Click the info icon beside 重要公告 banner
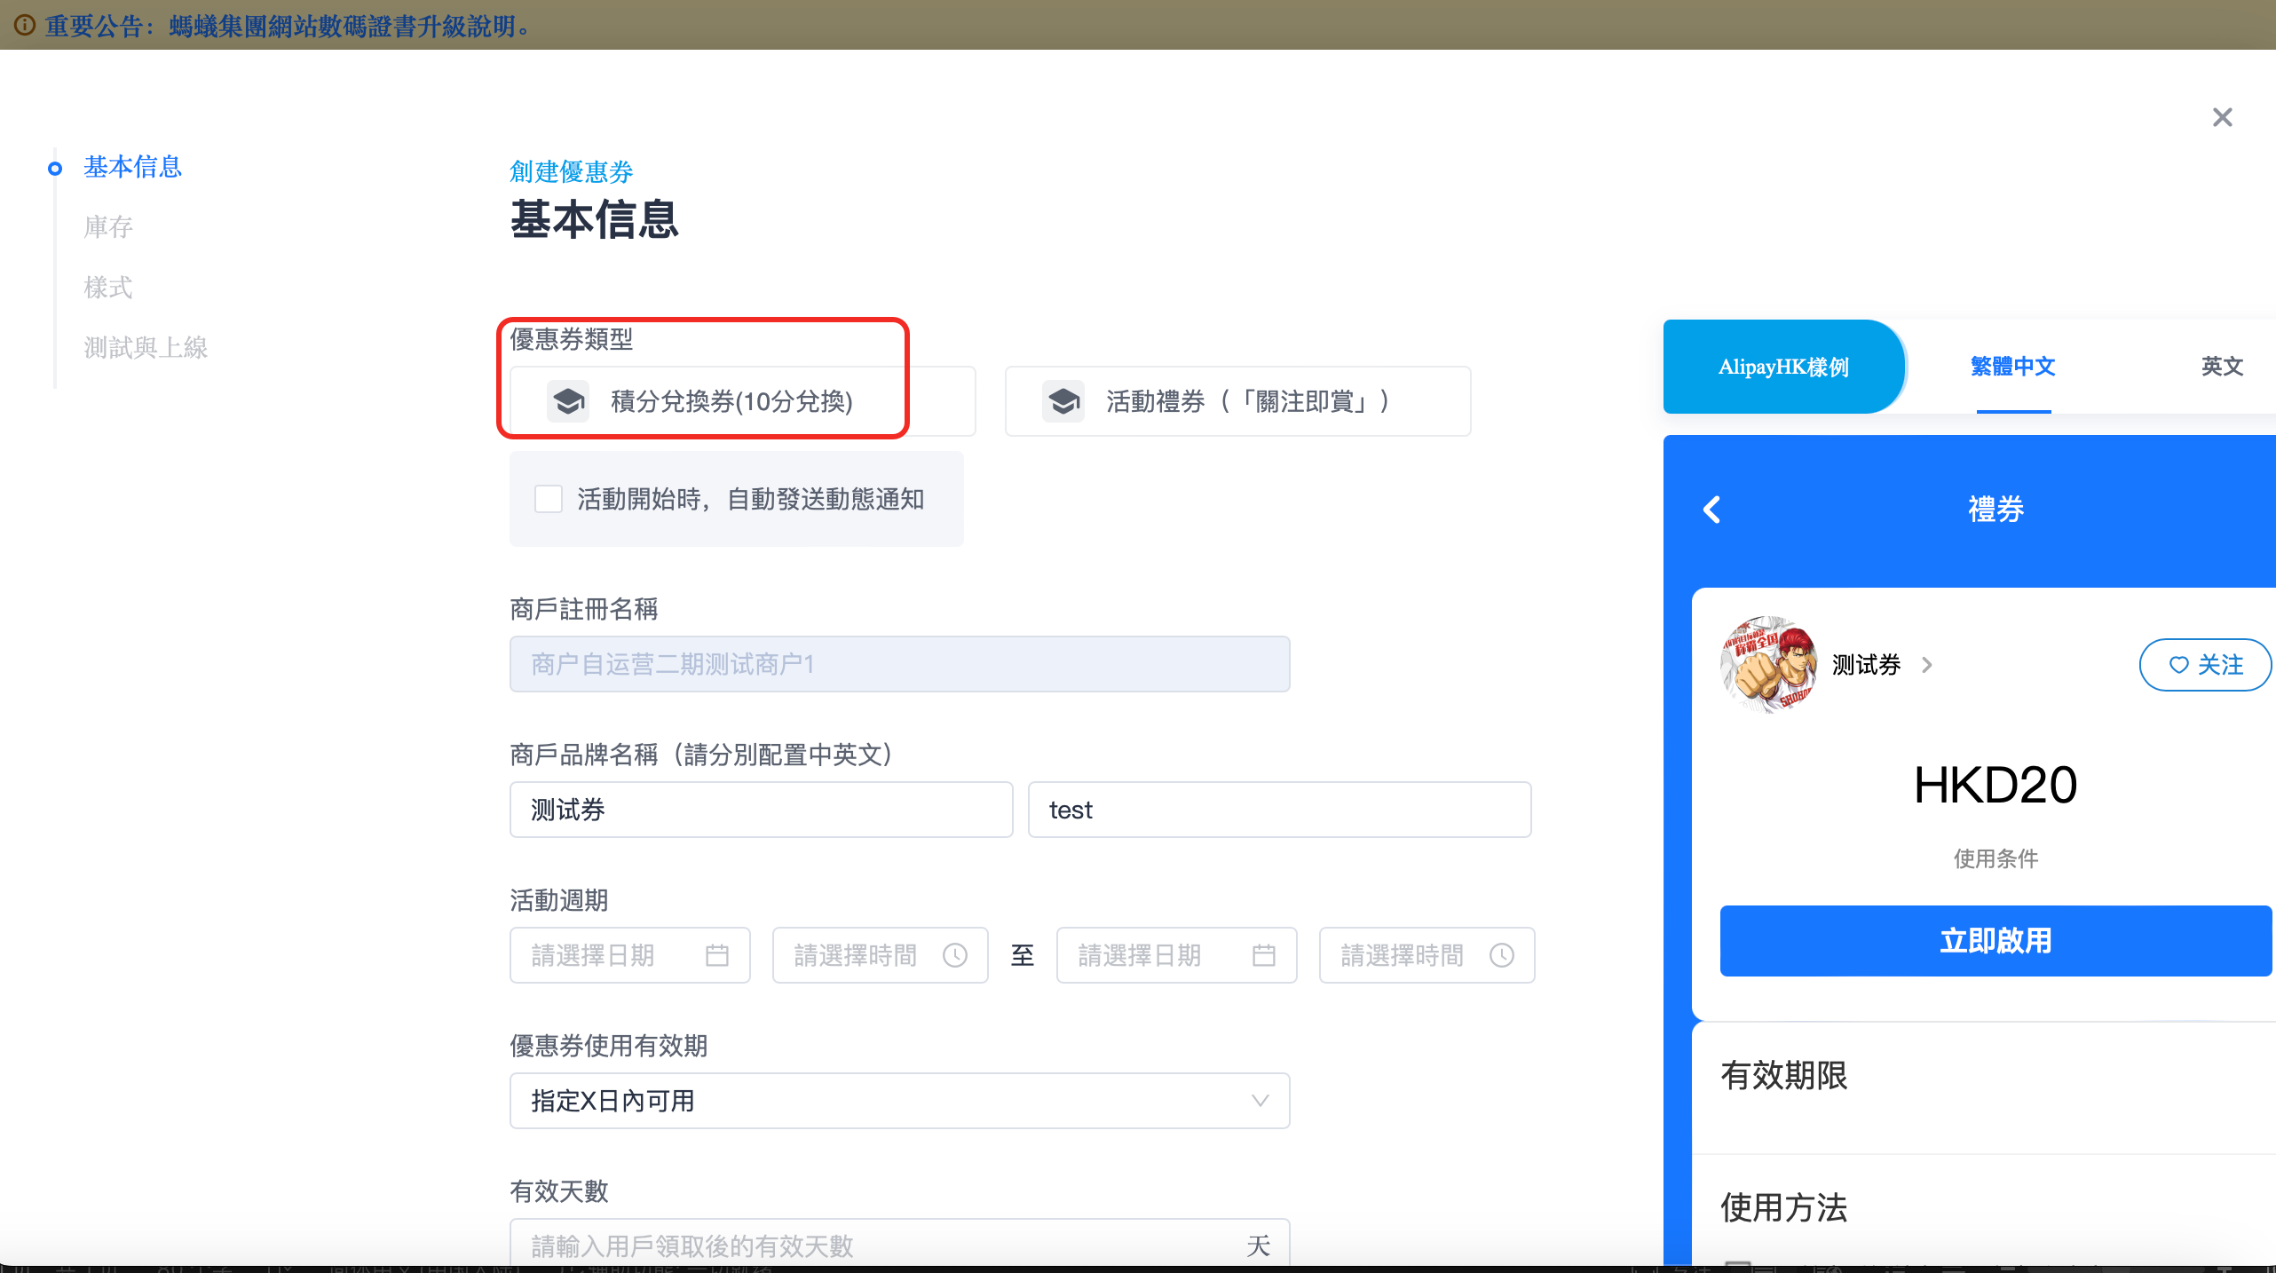Image resolution: width=2276 pixels, height=1273 pixels. pos(25,25)
